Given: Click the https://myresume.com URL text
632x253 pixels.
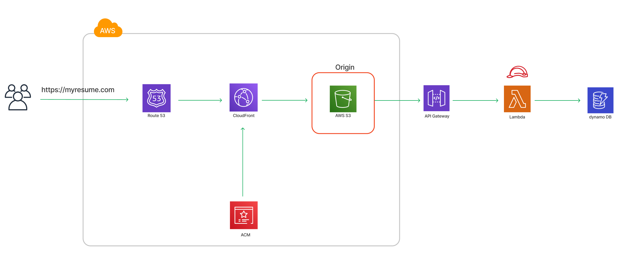Looking at the screenshot, I should pyautogui.click(x=78, y=90).
